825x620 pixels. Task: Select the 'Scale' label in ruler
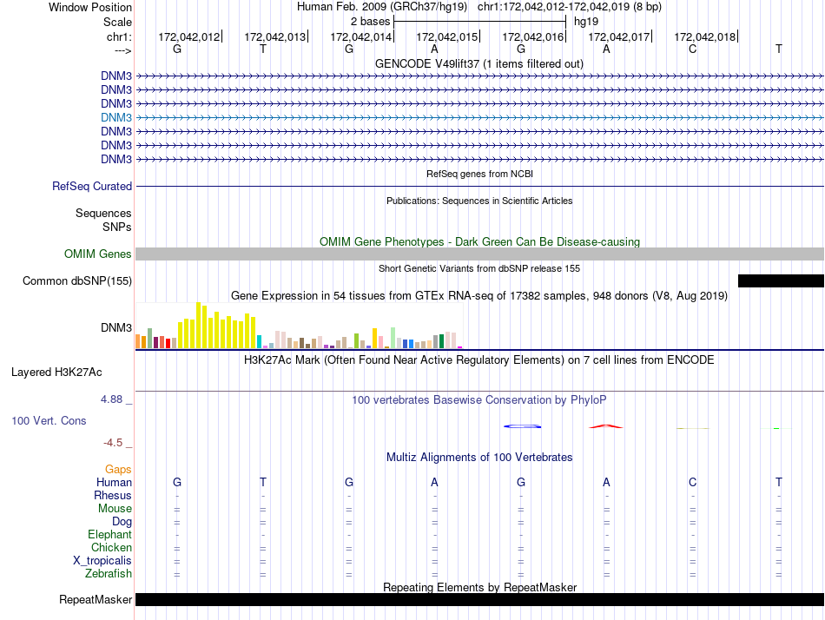point(117,22)
